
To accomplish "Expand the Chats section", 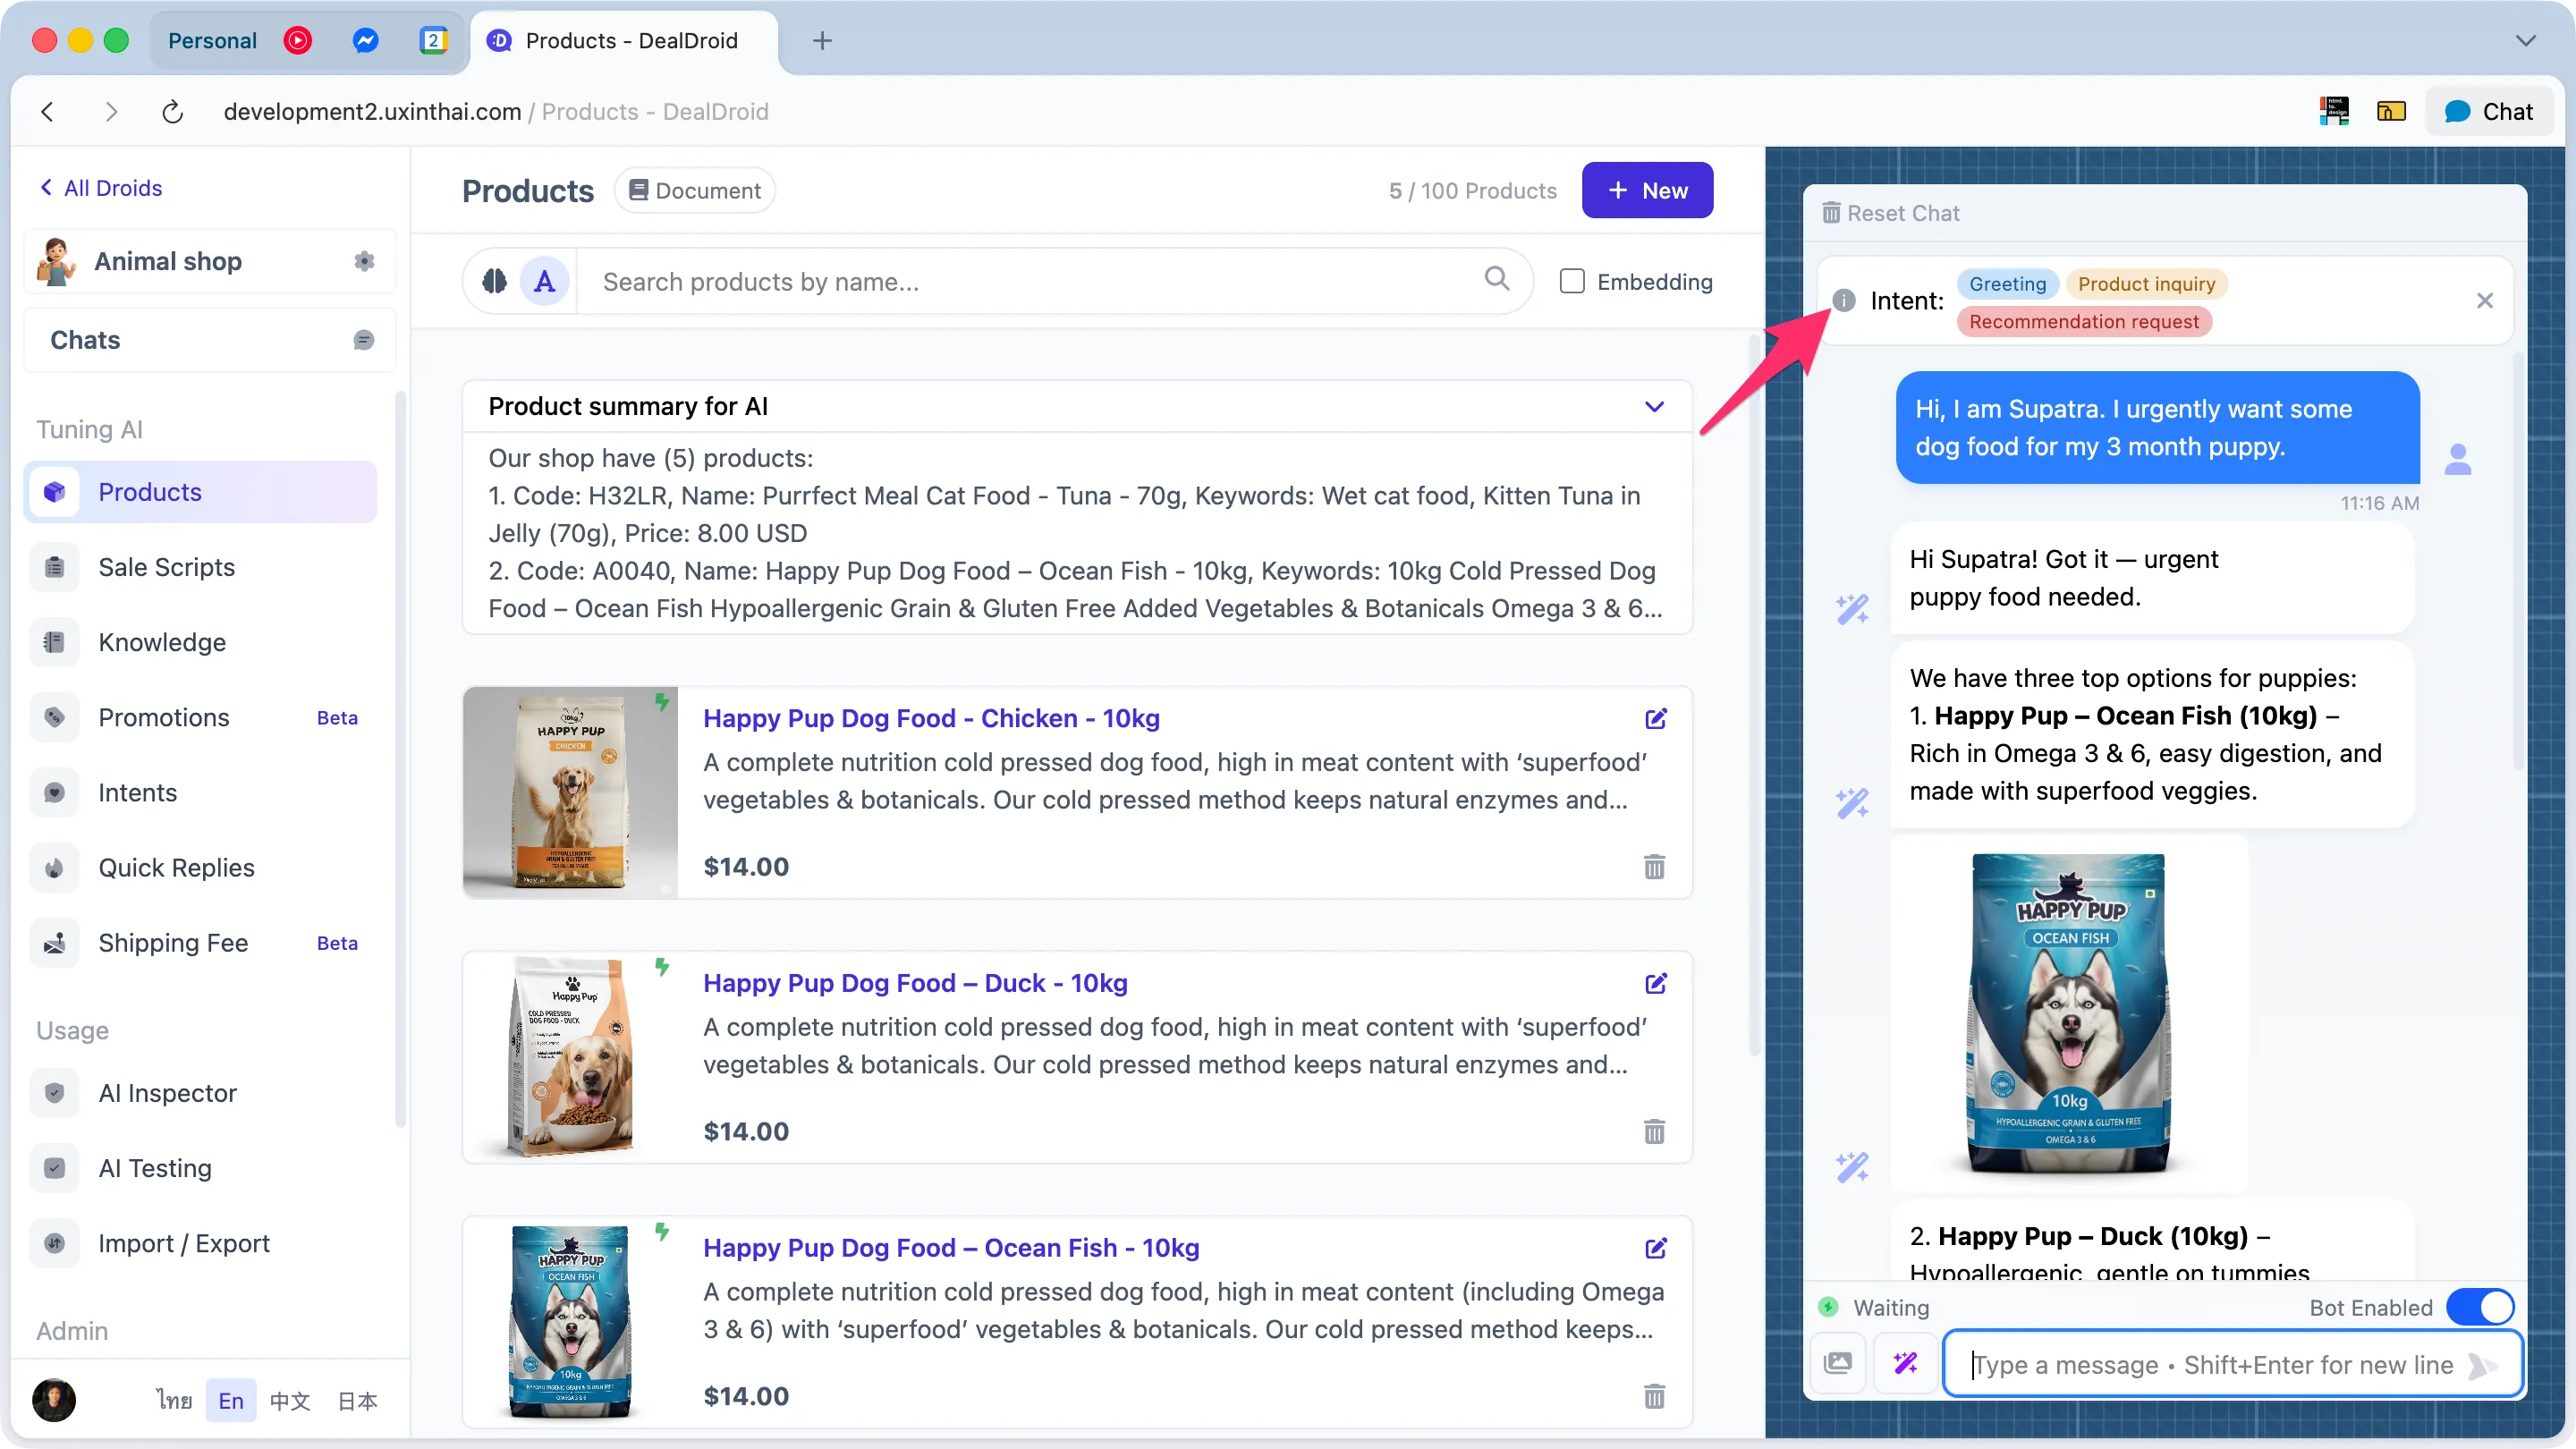I will [x=363, y=339].
